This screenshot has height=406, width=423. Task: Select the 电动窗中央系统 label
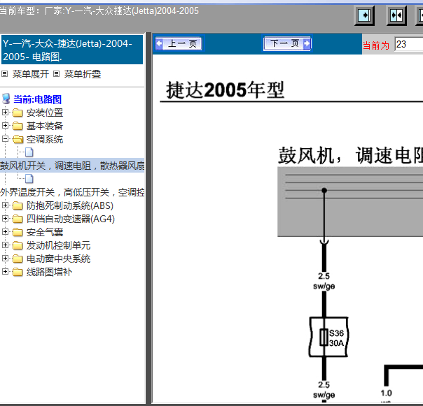[x=59, y=259]
